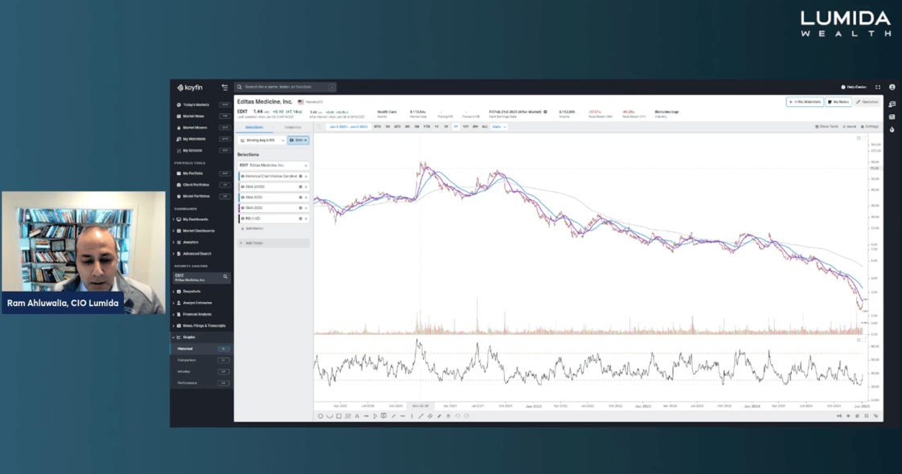
Task: Delete drawings with trash icon
Action: pos(448,416)
